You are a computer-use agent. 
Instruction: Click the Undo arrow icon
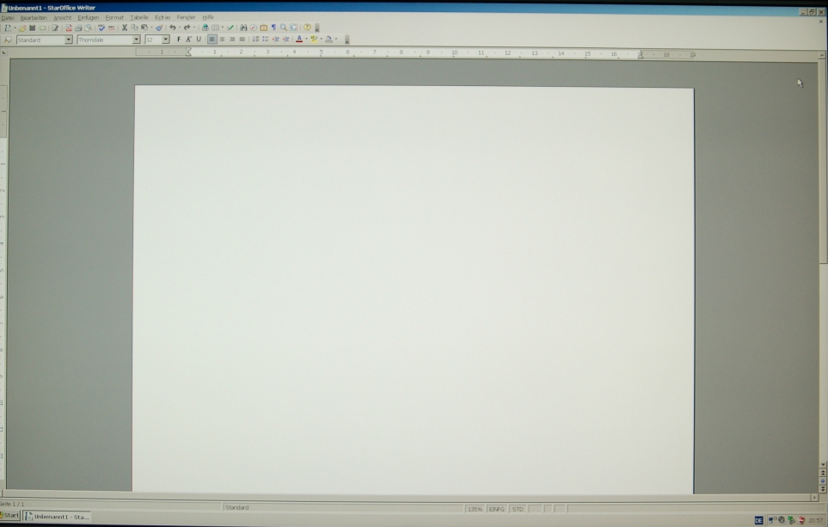[x=172, y=28]
